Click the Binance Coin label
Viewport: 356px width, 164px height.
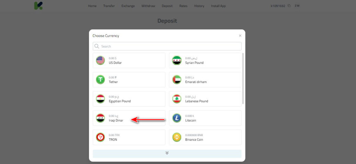coord(194,139)
